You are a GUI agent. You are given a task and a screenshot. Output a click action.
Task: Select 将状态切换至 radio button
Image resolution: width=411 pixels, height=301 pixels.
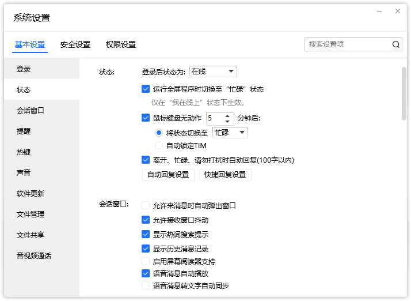[x=159, y=133]
